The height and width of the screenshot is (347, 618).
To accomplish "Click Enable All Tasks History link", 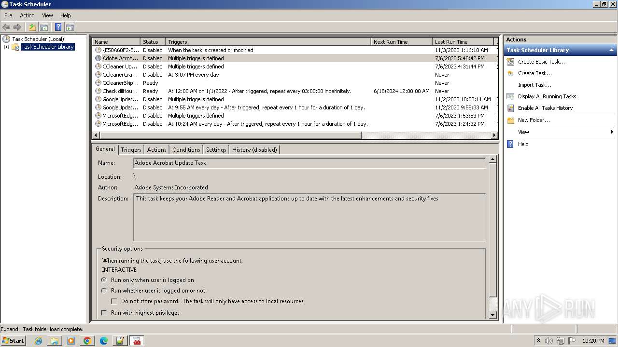I will (545, 108).
